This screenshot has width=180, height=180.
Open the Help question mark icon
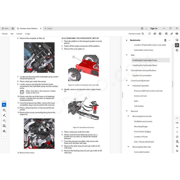[142, 28]
